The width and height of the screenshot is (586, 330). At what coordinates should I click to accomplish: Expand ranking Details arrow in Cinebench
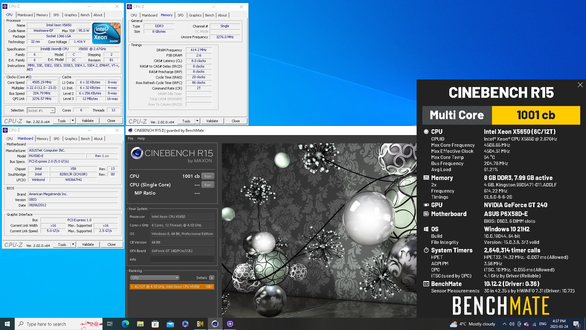[x=212, y=278]
